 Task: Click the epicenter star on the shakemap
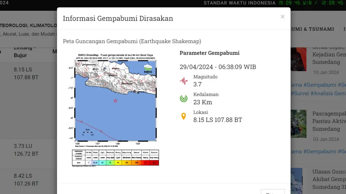[115, 101]
